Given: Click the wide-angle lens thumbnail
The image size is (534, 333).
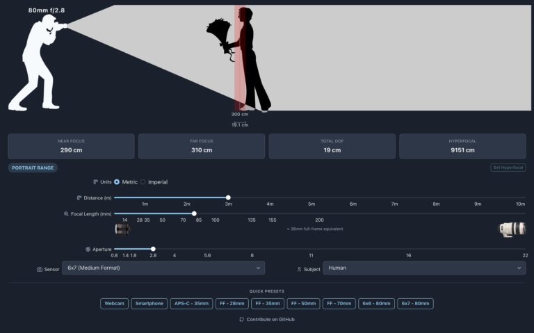Looking at the screenshot, I should point(122,229).
